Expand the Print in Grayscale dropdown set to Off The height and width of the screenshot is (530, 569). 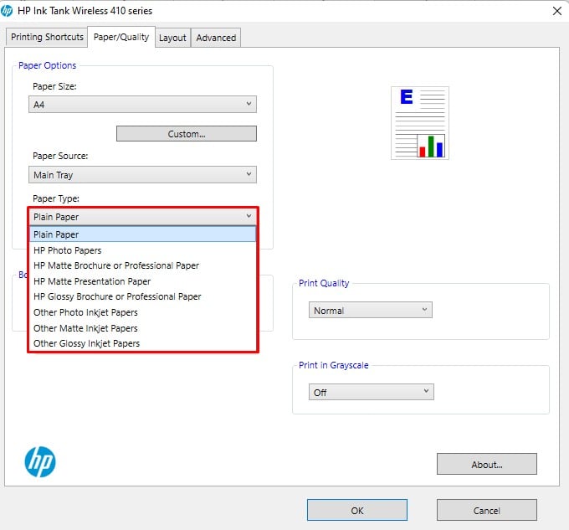[372, 392]
